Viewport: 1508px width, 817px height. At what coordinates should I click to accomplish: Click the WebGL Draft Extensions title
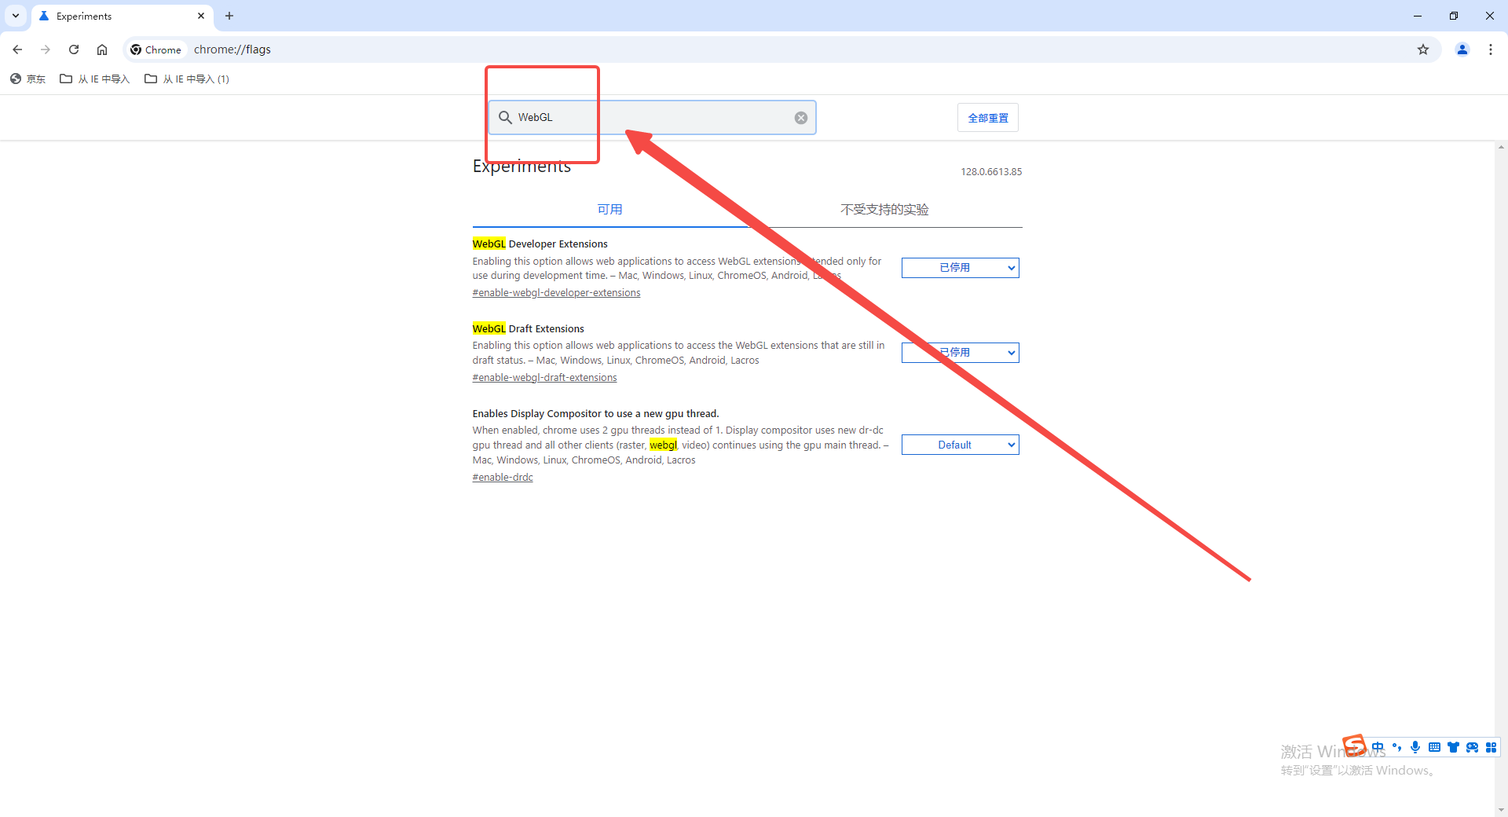tap(528, 329)
